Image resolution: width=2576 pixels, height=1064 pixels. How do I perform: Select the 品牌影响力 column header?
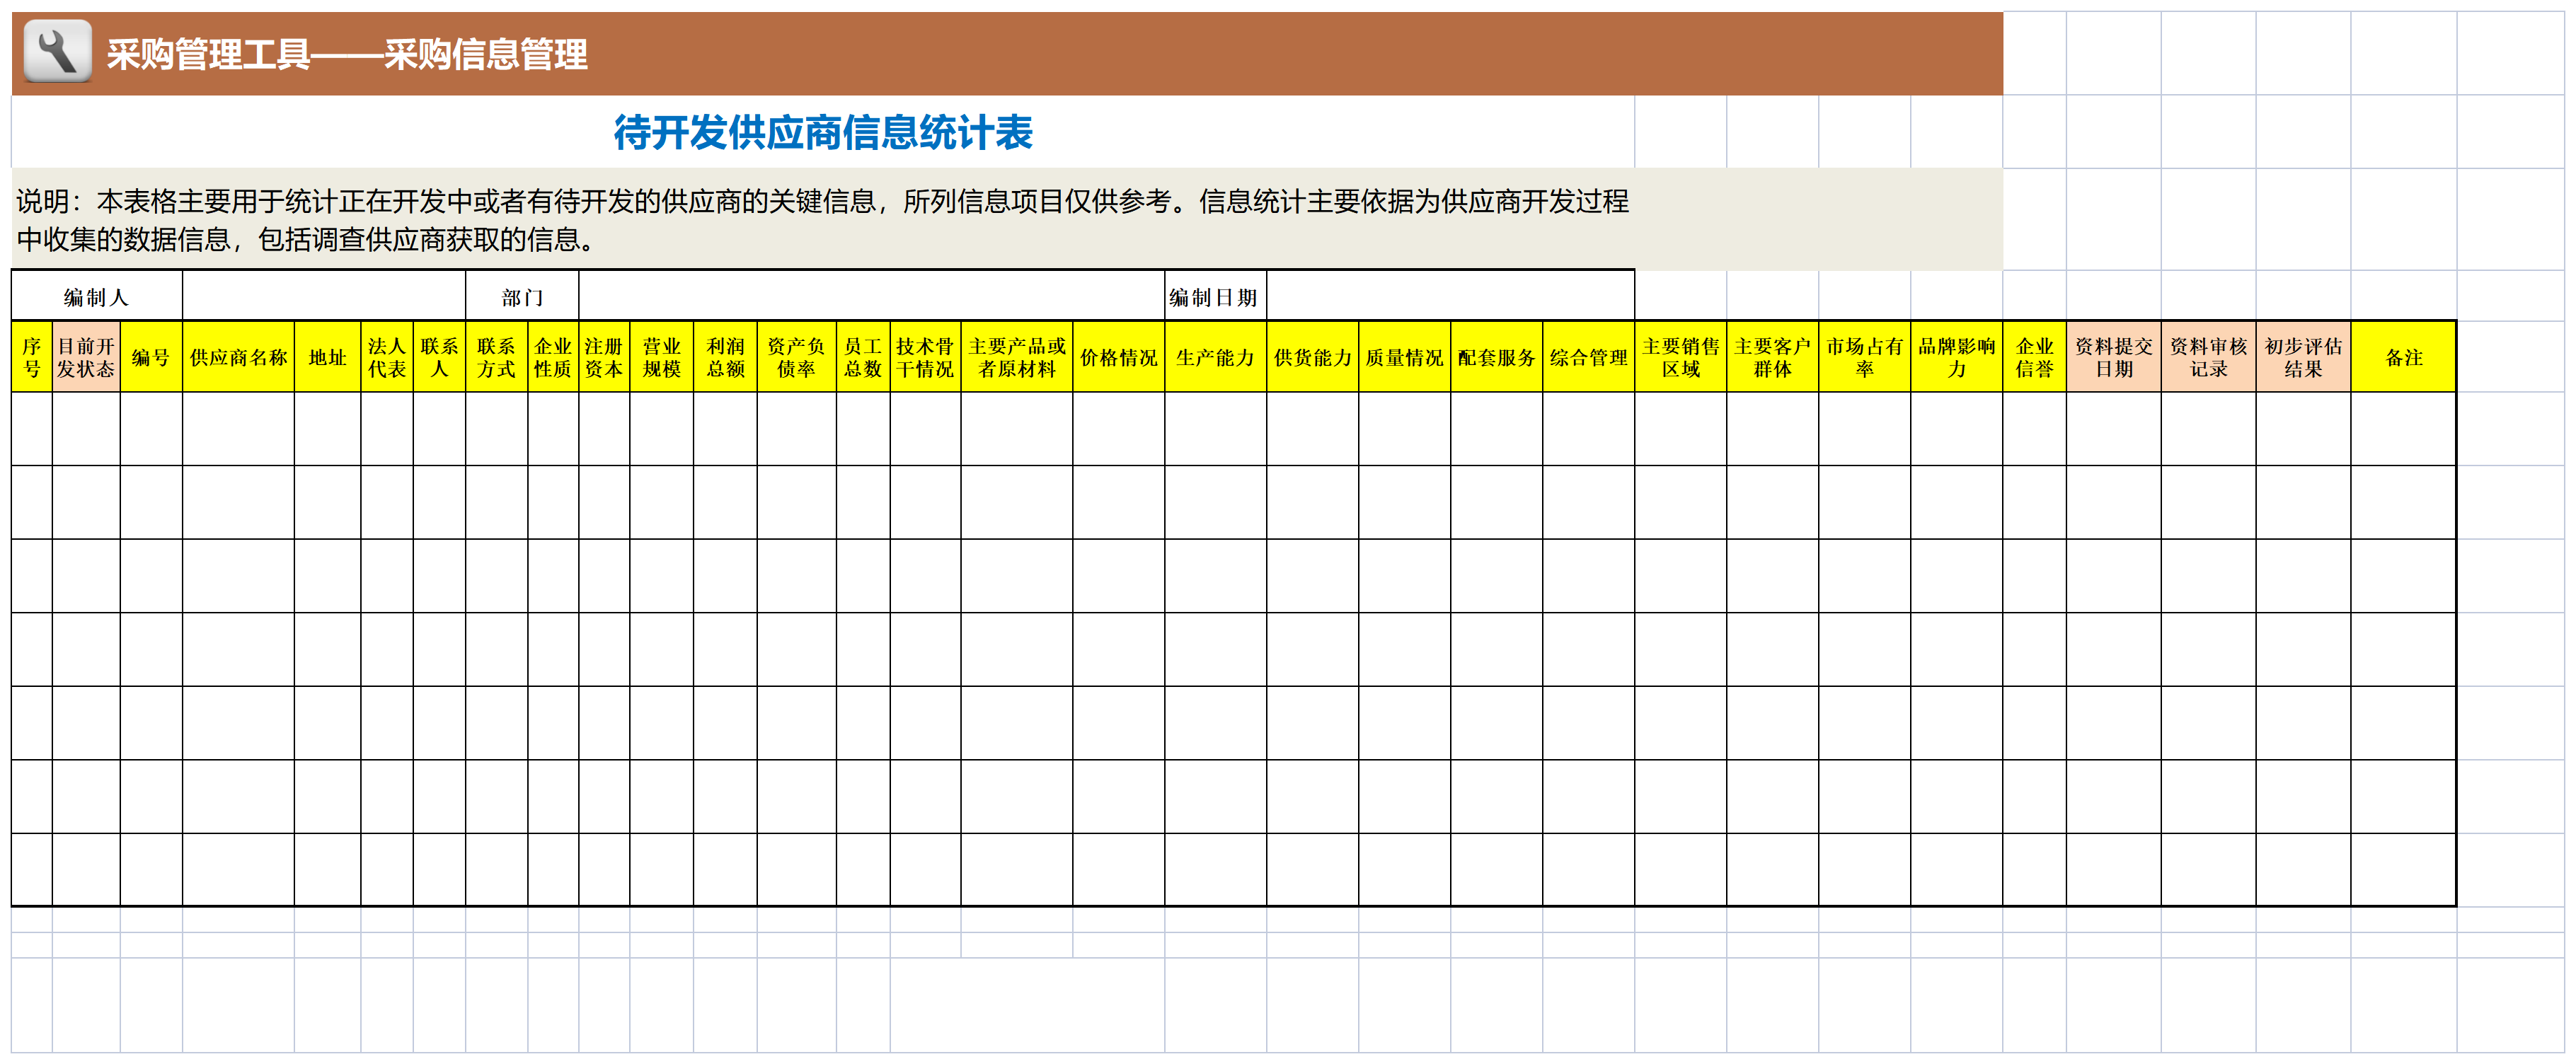[x=1957, y=357]
